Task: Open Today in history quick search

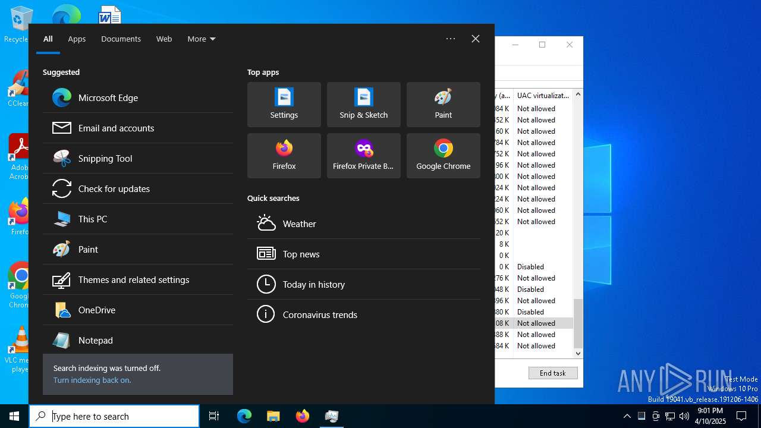Action: point(364,285)
